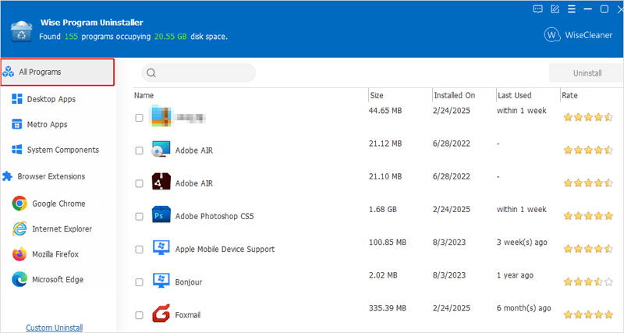Click the Foxmail program name

[x=188, y=315]
